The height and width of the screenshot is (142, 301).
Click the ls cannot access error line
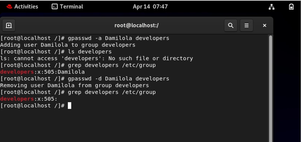click(97, 58)
